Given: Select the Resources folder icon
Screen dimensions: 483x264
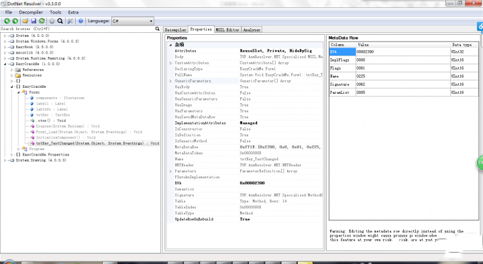Looking at the screenshot, I should tap(18, 76).
